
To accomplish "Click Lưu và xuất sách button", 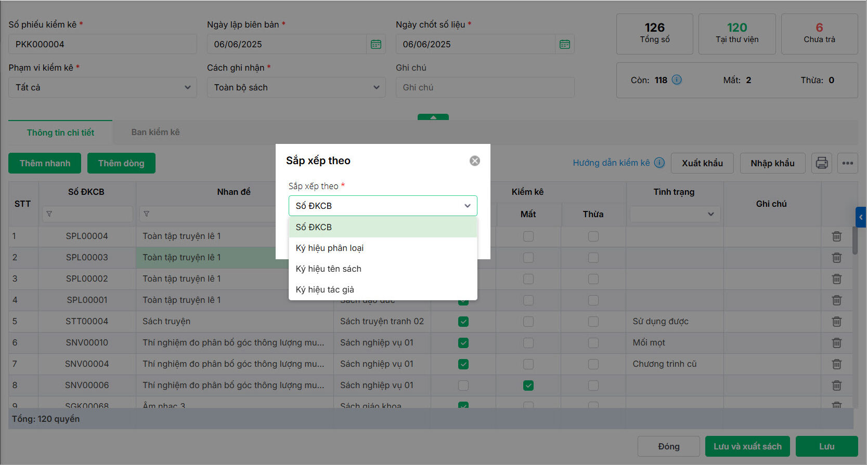I will 747,446.
